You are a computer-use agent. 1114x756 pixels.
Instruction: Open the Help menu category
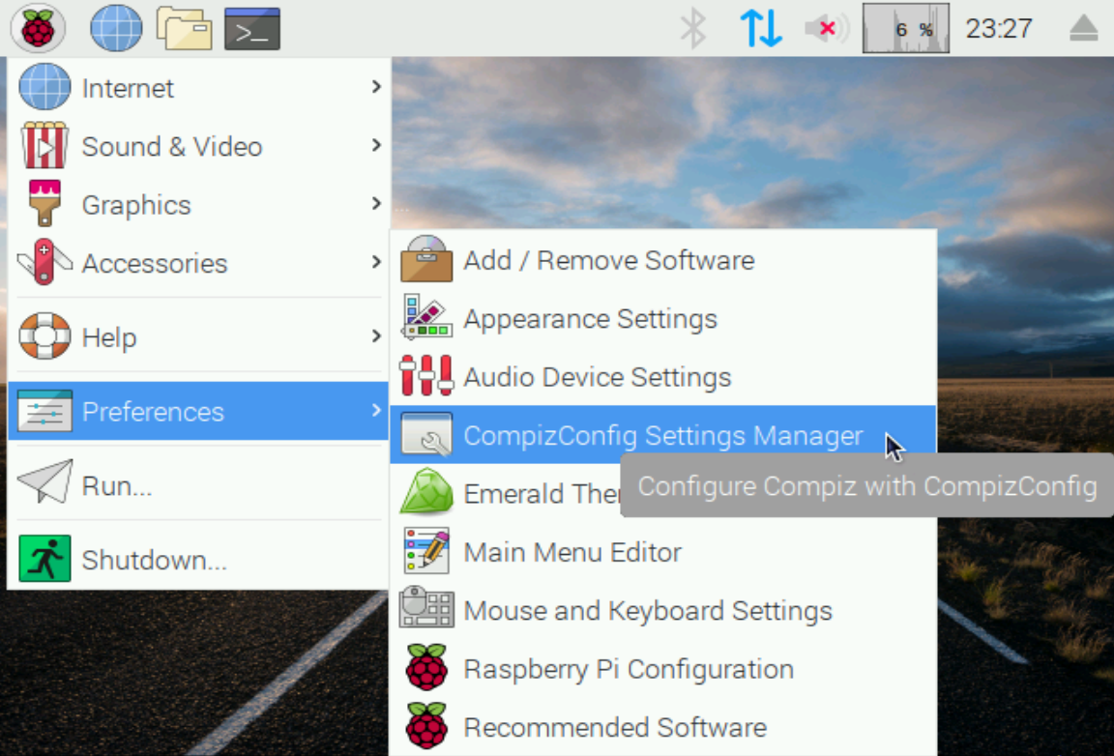(198, 336)
